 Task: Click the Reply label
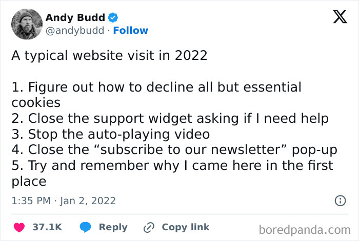[x=113, y=227]
